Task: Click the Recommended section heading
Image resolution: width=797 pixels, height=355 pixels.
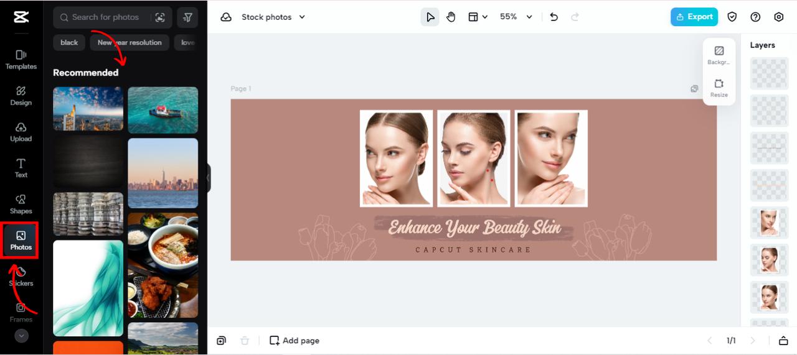Action: (85, 73)
